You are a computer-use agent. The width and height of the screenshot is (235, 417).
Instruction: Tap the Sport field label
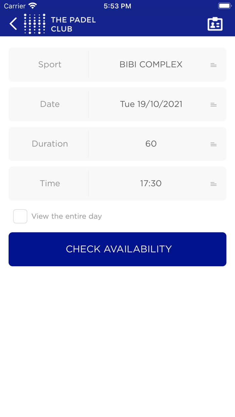(x=50, y=64)
